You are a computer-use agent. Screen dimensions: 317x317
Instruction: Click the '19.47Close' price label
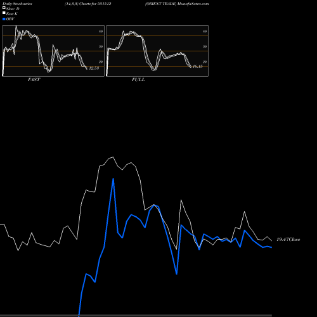(x=288, y=240)
